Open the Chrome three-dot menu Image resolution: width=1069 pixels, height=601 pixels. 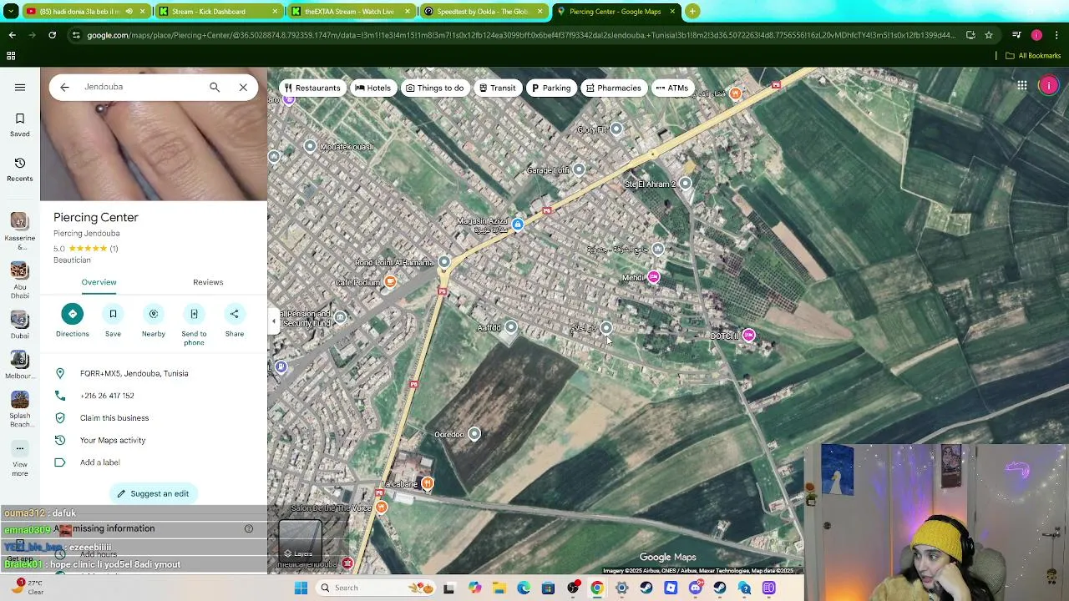pos(1056,35)
